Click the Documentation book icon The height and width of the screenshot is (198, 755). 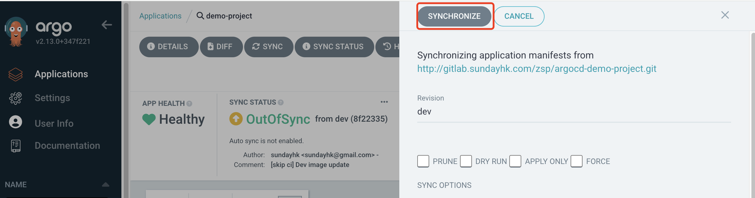tap(16, 146)
